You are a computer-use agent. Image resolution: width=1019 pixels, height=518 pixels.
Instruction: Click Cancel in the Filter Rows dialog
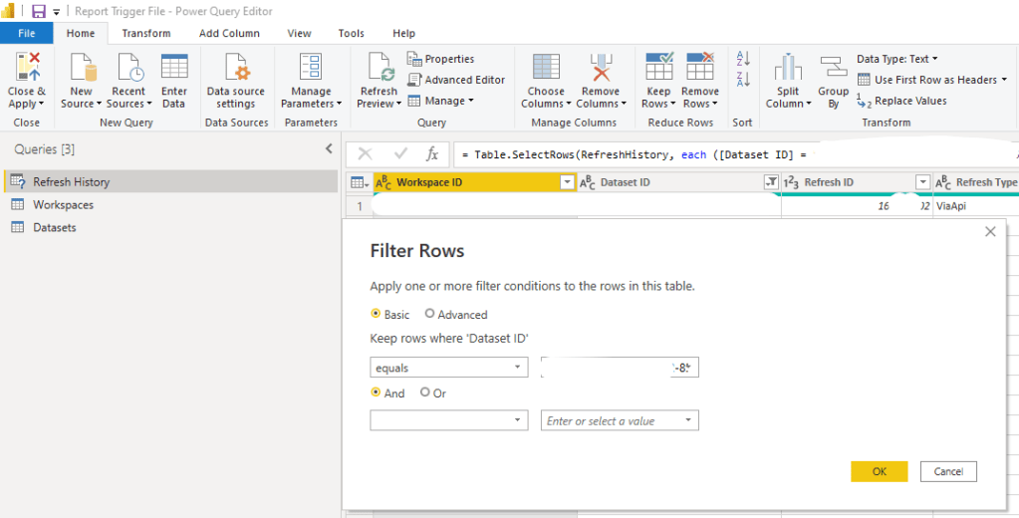[948, 472]
